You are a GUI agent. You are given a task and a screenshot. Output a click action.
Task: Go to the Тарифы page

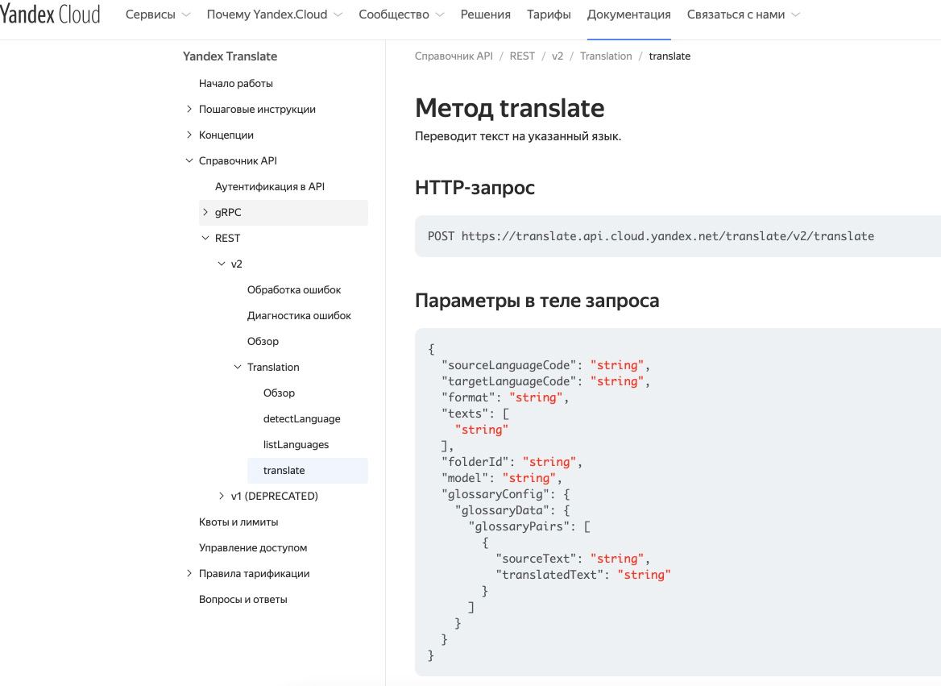549,15
